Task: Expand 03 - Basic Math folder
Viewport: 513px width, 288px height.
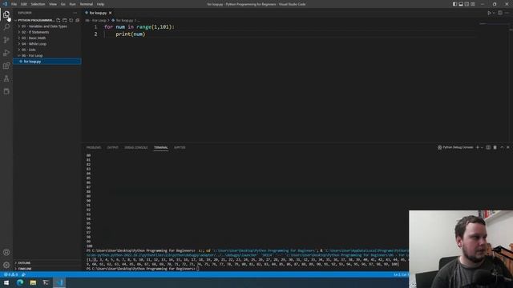Action: 34,38
